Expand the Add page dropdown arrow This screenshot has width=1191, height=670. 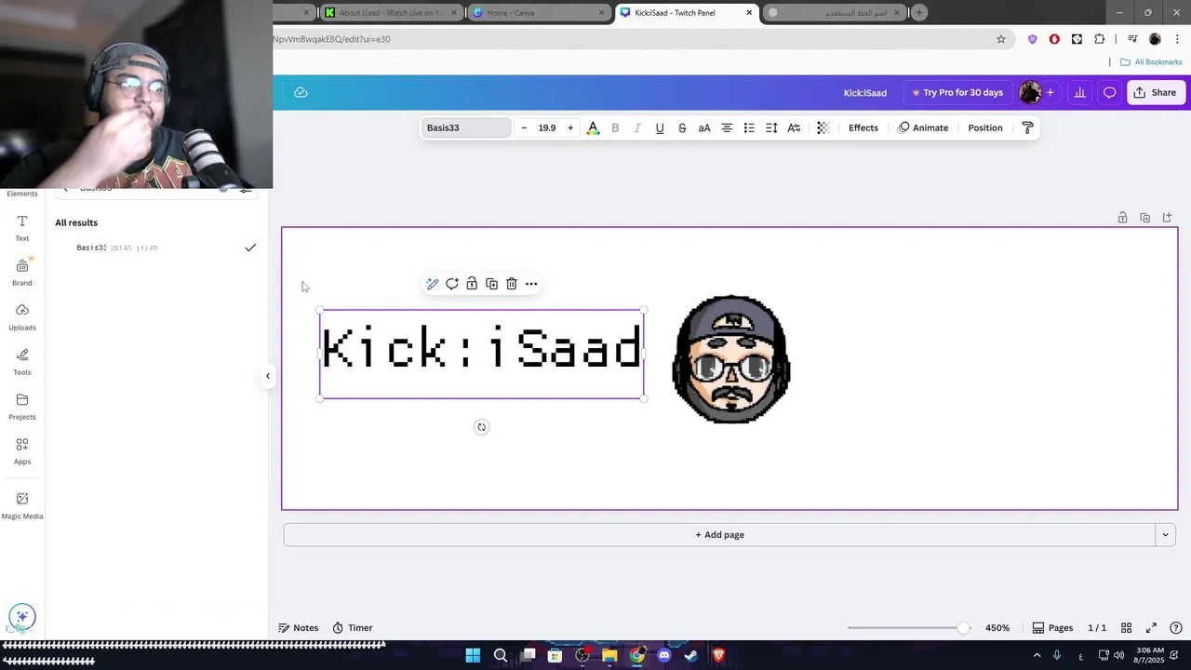pyautogui.click(x=1165, y=535)
